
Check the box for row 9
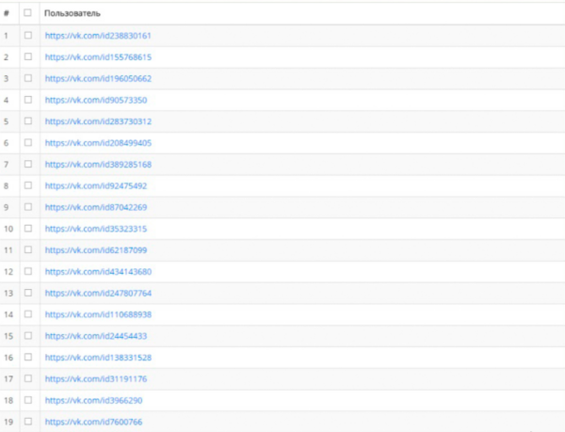coord(28,207)
